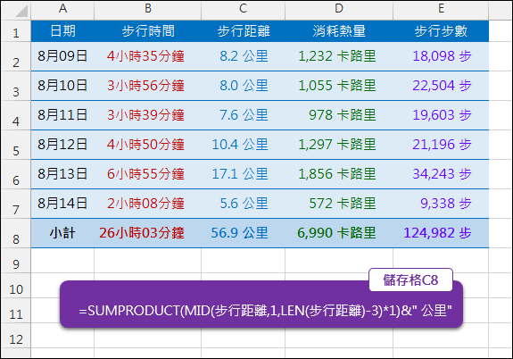Select row 6 header
This screenshot has width=513, height=359.
tap(16, 174)
